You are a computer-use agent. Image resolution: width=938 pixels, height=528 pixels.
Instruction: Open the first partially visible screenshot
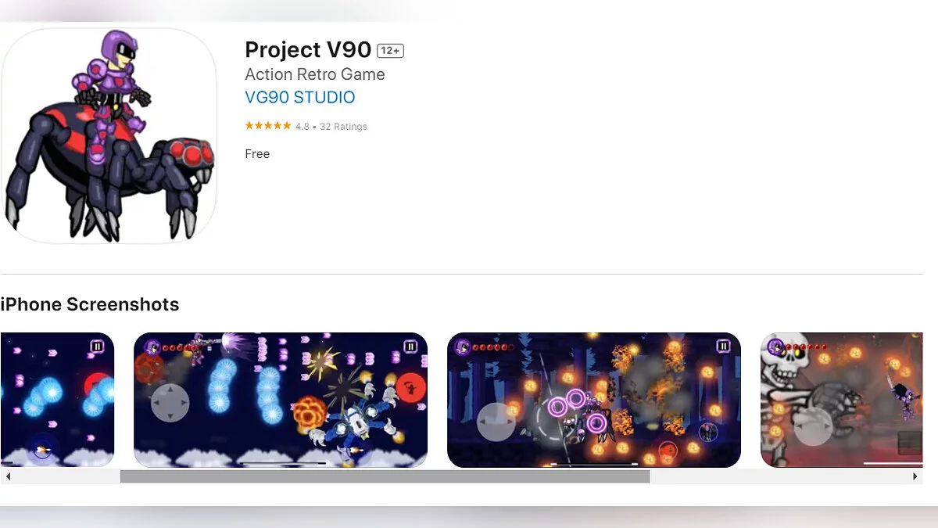click(x=58, y=400)
